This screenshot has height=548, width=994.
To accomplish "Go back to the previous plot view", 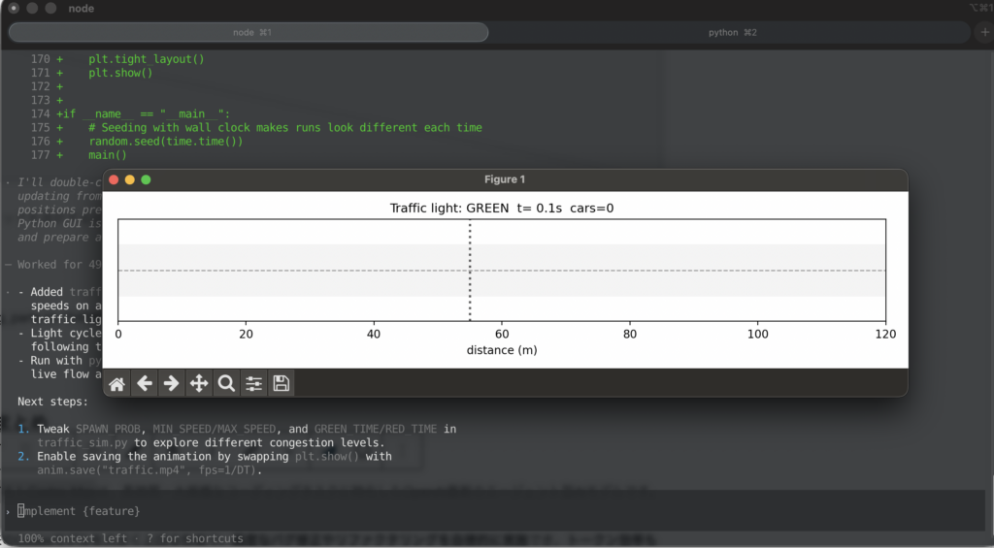I will point(145,384).
